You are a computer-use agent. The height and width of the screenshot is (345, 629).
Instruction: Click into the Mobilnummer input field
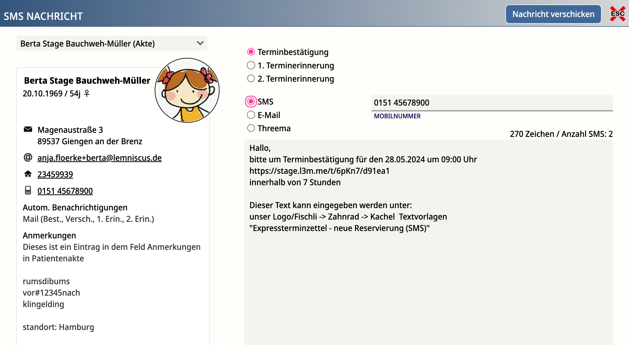pyautogui.click(x=492, y=103)
